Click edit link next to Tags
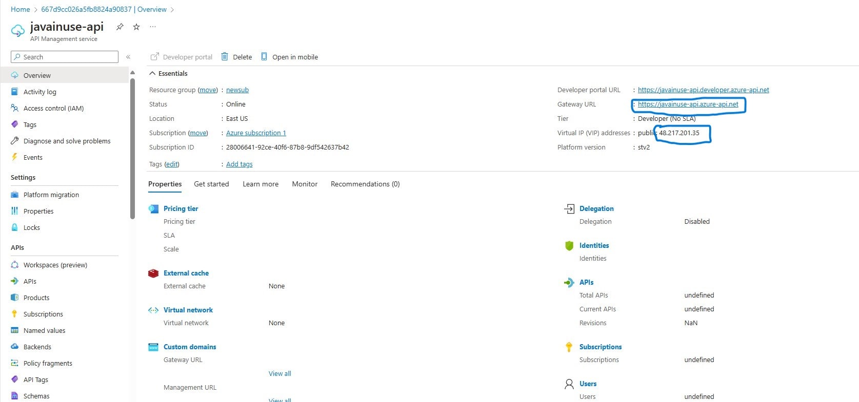859x402 pixels. point(172,164)
